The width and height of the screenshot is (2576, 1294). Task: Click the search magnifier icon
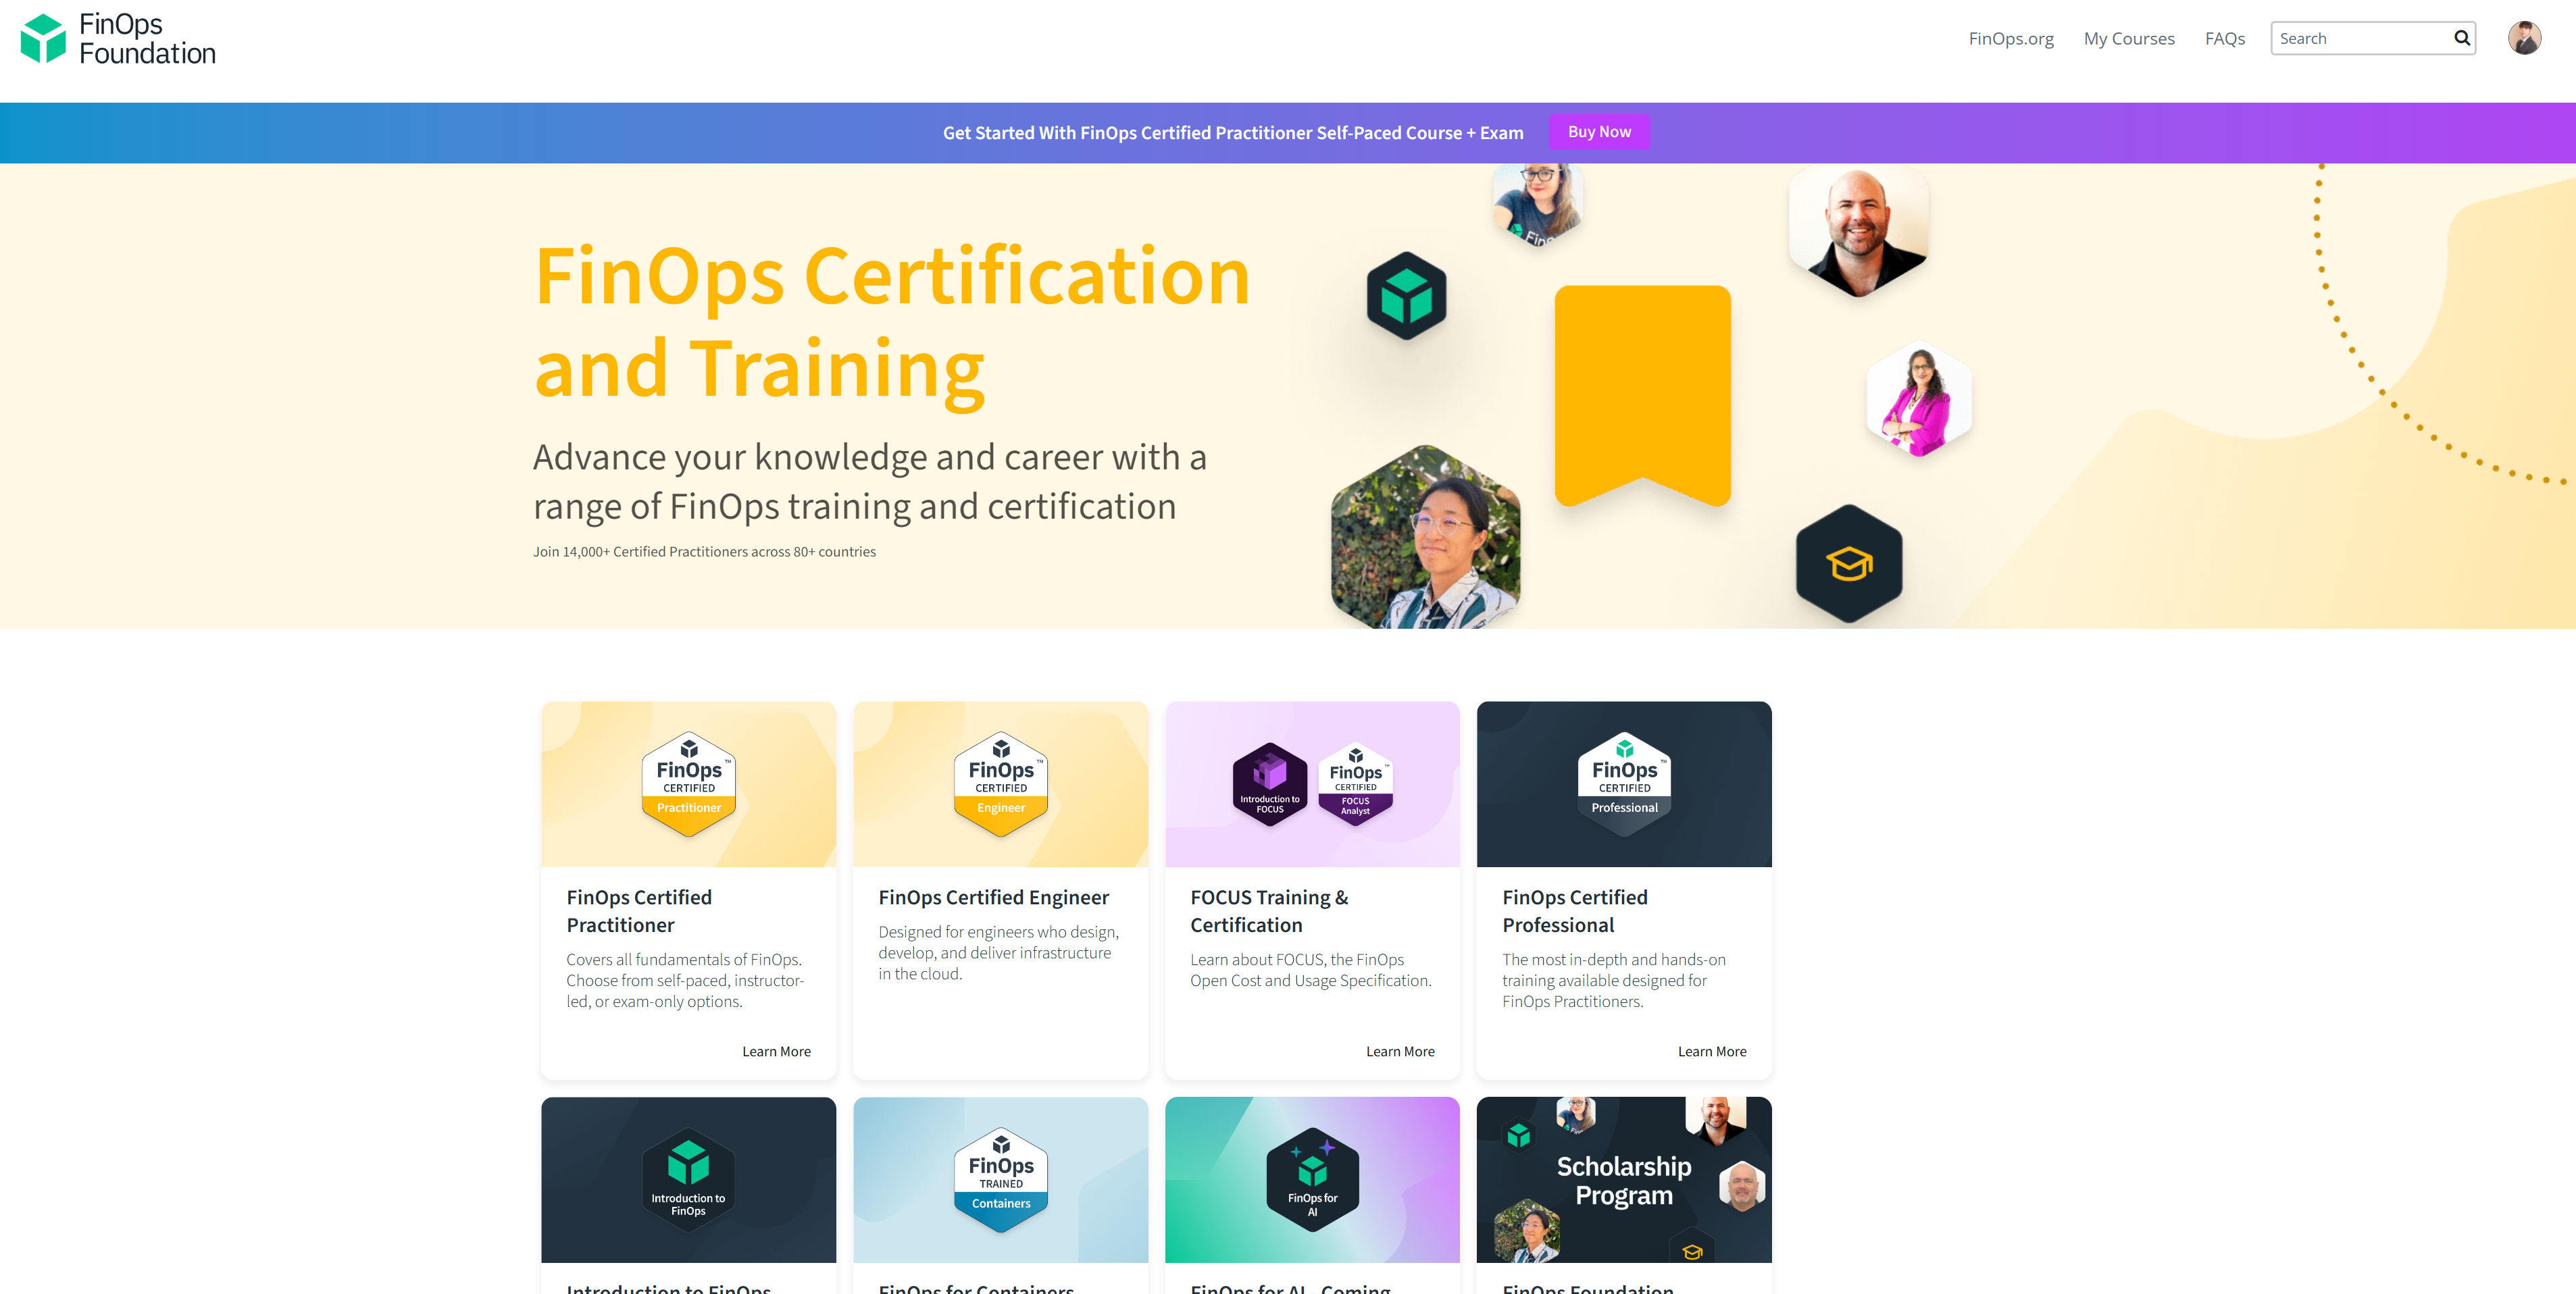[2461, 38]
